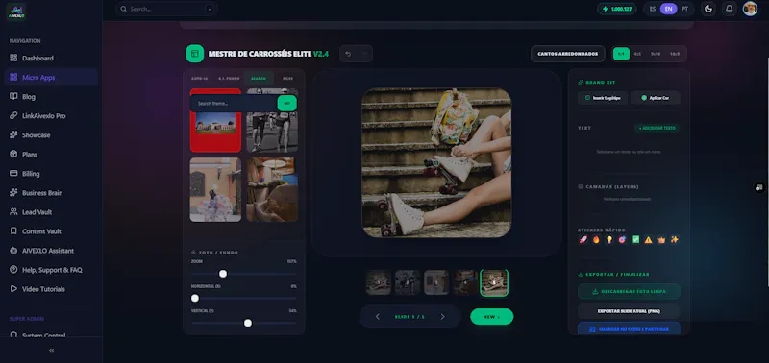
Task: Click the credits balance 1.000.127 badge
Action: pos(617,9)
